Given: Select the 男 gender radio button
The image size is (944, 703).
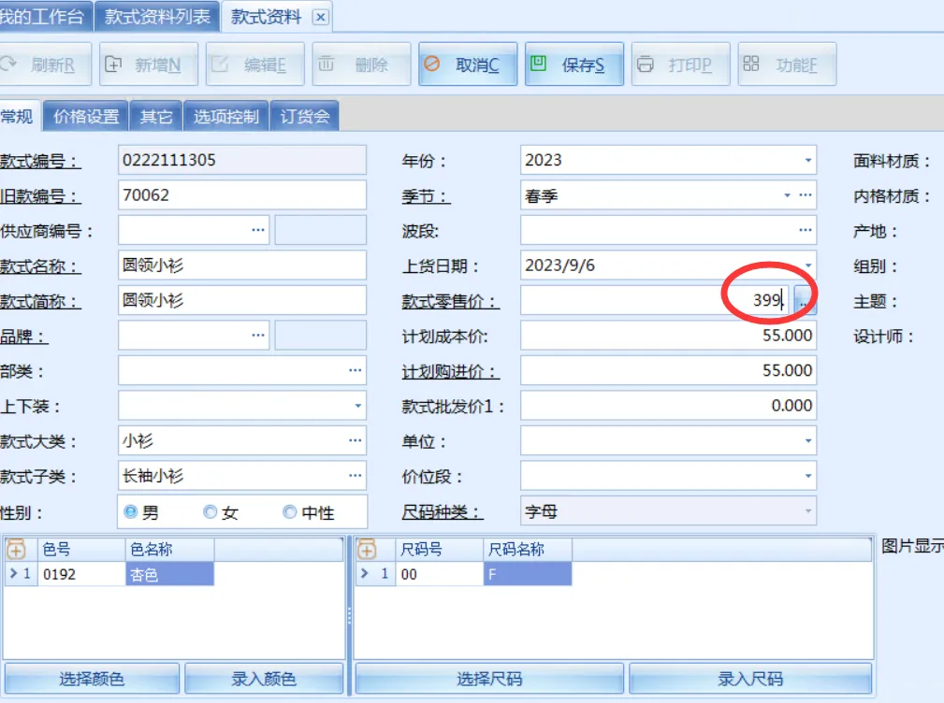Looking at the screenshot, I should (x=131, y=512).
